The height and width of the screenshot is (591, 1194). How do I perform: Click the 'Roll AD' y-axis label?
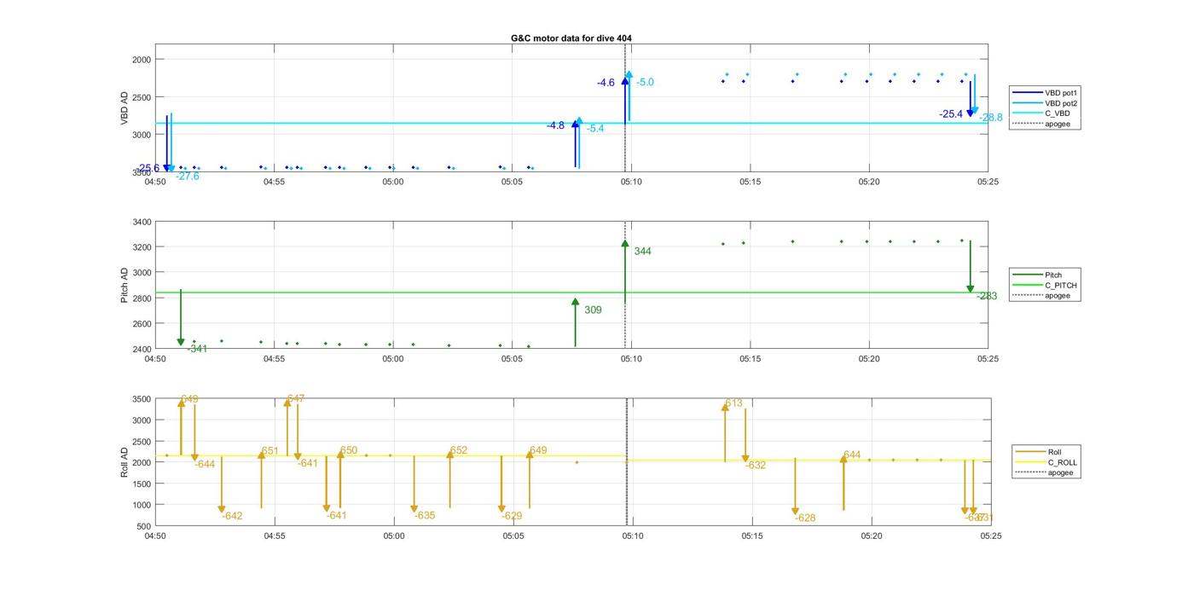(125, 461)
